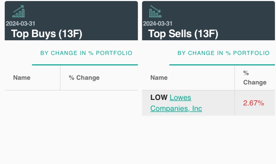Select Top Sells 'By Change in % Portfolio' tab
The image size is (276, 164).
pyautogui.click(x=223, y=53)
